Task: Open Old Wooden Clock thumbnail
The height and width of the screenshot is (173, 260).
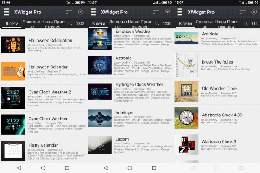Action: 186,91
